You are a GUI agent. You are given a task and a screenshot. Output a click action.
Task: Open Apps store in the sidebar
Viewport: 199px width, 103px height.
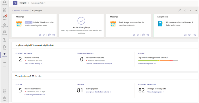tap(5, 91)
